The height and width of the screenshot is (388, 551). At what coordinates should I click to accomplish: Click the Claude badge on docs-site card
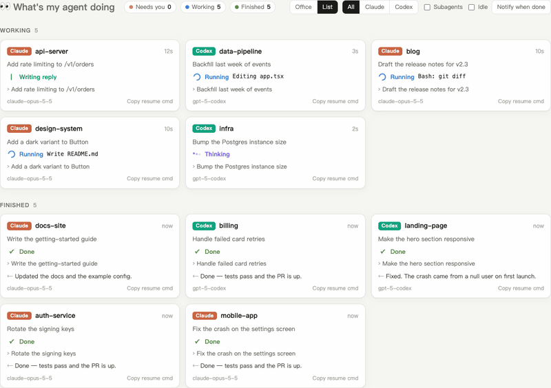[19, 226]
